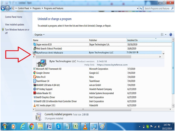Click the bottom horizontal scrollbar left arrow

pos(34,109)
